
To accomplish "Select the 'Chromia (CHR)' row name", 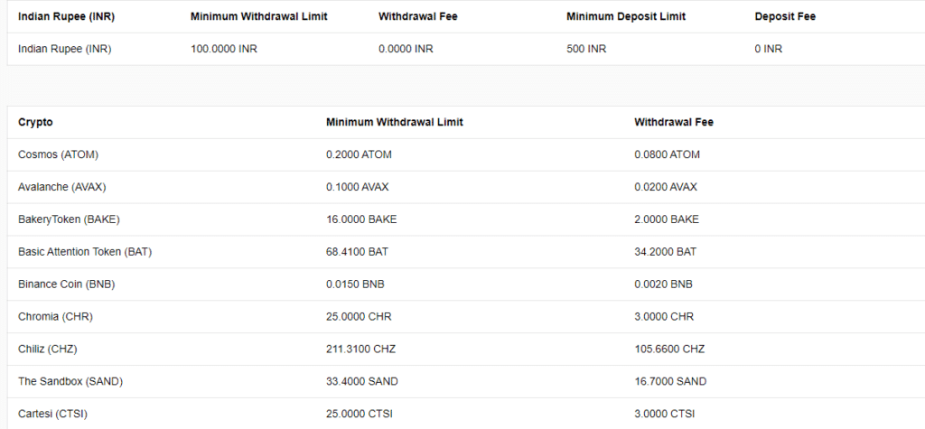I will click(x=55, y=317).
